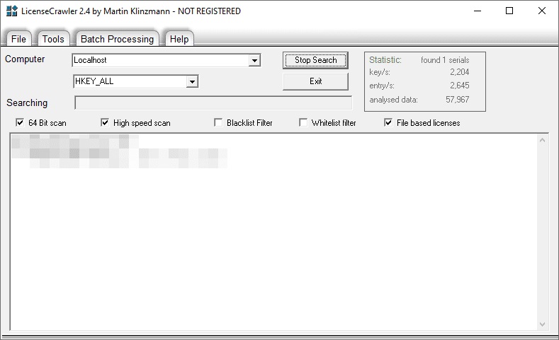
Task: Click the results list scroll up arrow
Action: (542, 140)
